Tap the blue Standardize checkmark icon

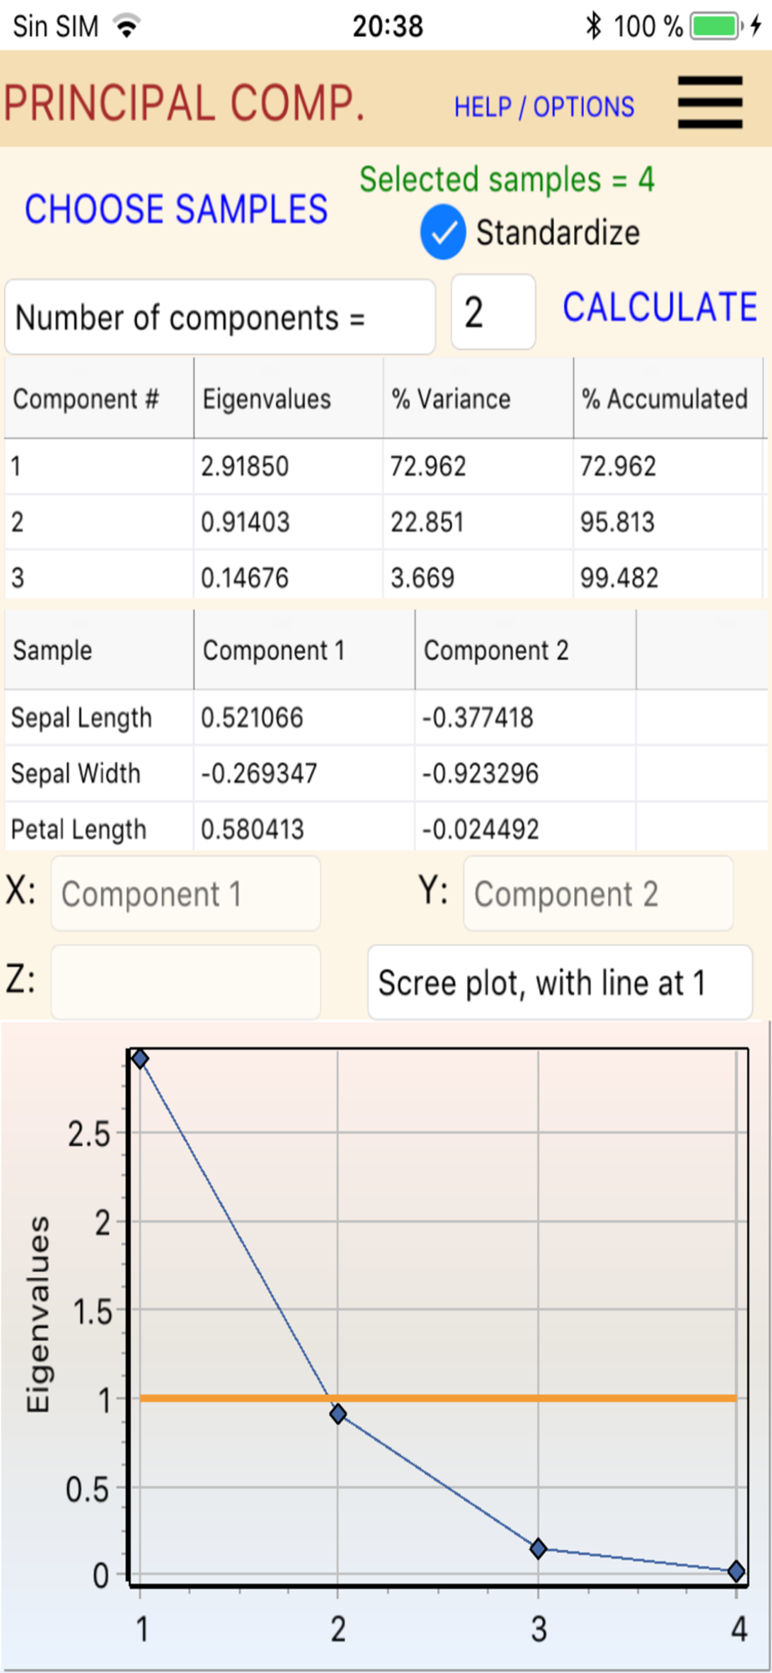click(x=443, y=232)
